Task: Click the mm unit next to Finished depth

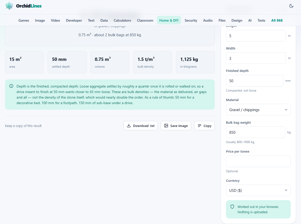Action: pos(288,81)
